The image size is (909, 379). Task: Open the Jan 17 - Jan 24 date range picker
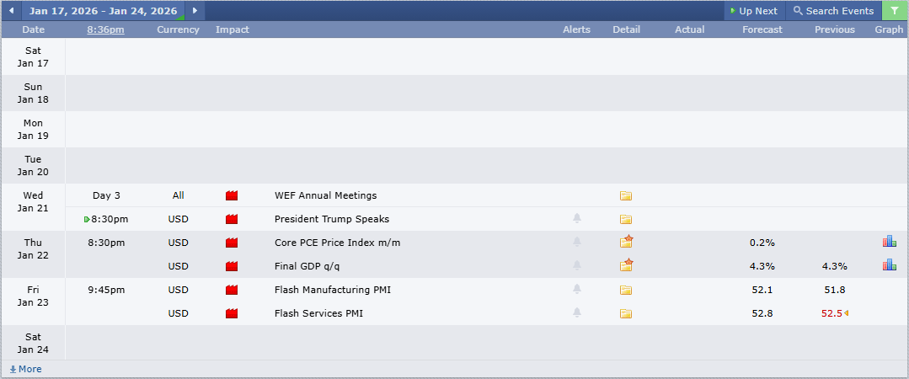tap(103, 11)
